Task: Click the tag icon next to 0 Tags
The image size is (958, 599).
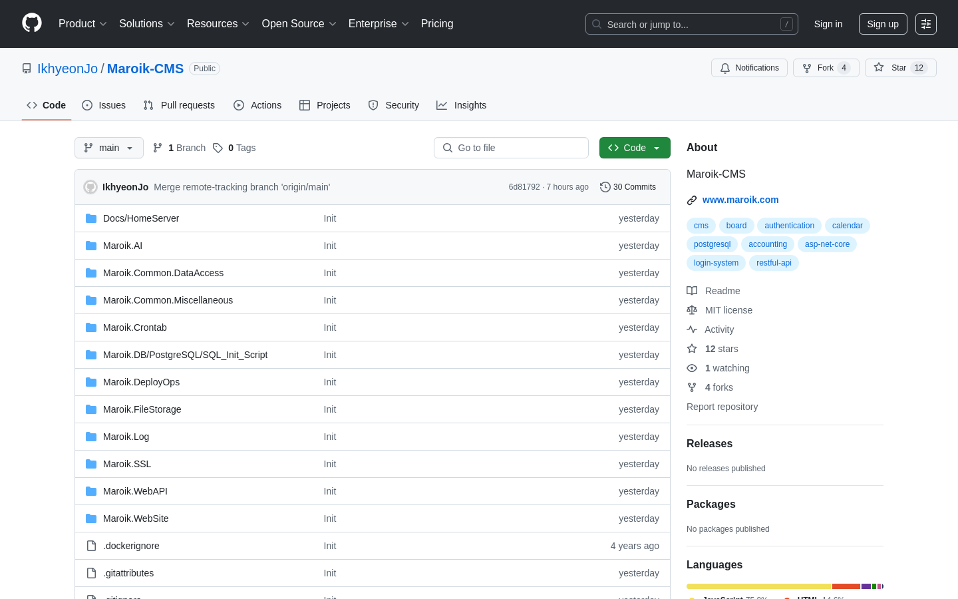Action: point(218,148)
